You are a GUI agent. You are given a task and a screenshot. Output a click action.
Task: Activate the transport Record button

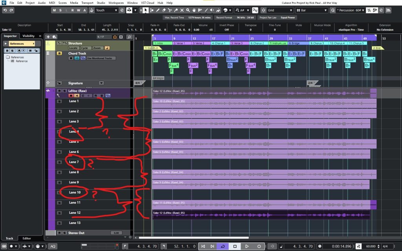tap(259, 246)
